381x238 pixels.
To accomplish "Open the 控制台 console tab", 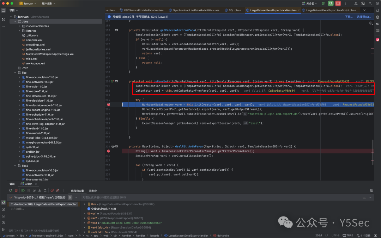I will coord(93,191).
